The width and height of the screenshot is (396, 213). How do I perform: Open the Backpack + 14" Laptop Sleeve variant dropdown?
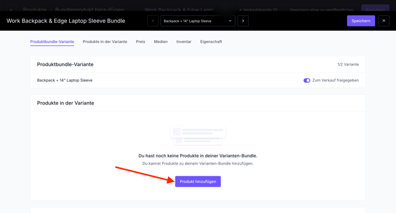pyautogui.click(x=198, y=21)
